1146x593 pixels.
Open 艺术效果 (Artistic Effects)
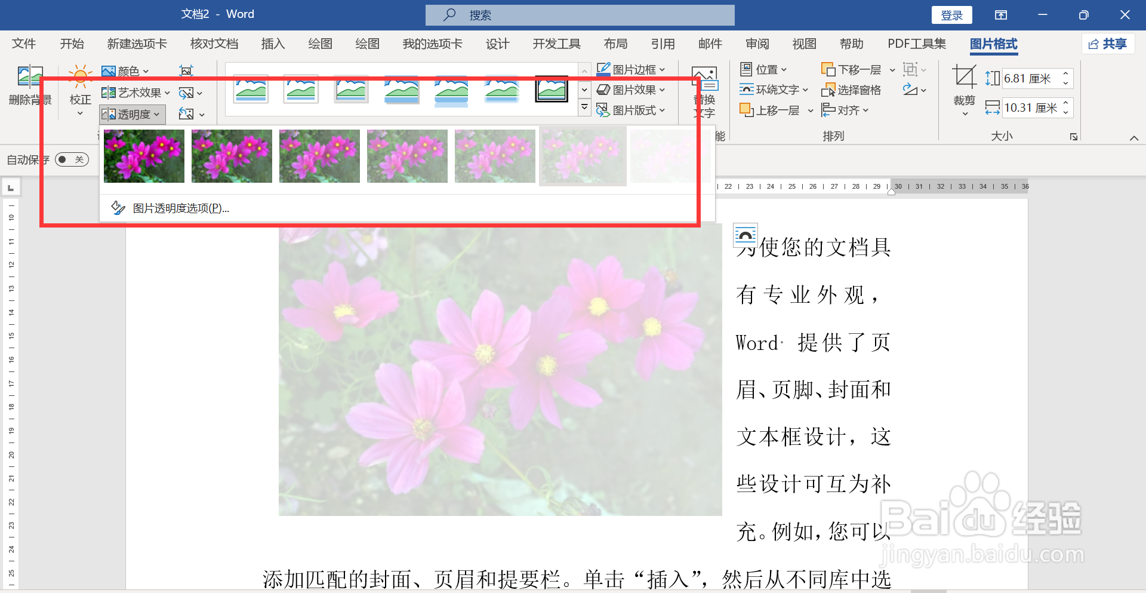coord(135,92)
